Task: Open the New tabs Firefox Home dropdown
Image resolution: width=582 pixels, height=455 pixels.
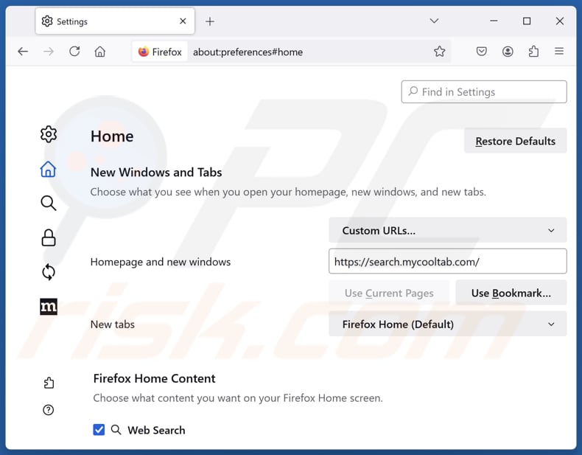Action: click(448, 324)
